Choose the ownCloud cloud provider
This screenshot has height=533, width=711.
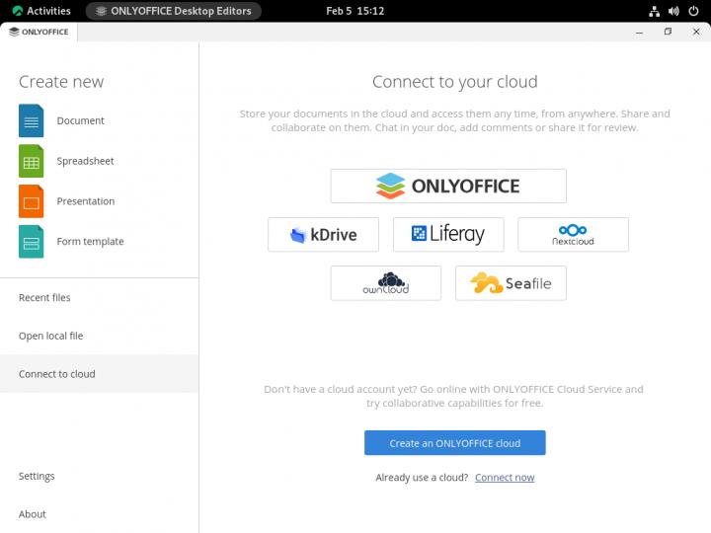coord(385,283)
